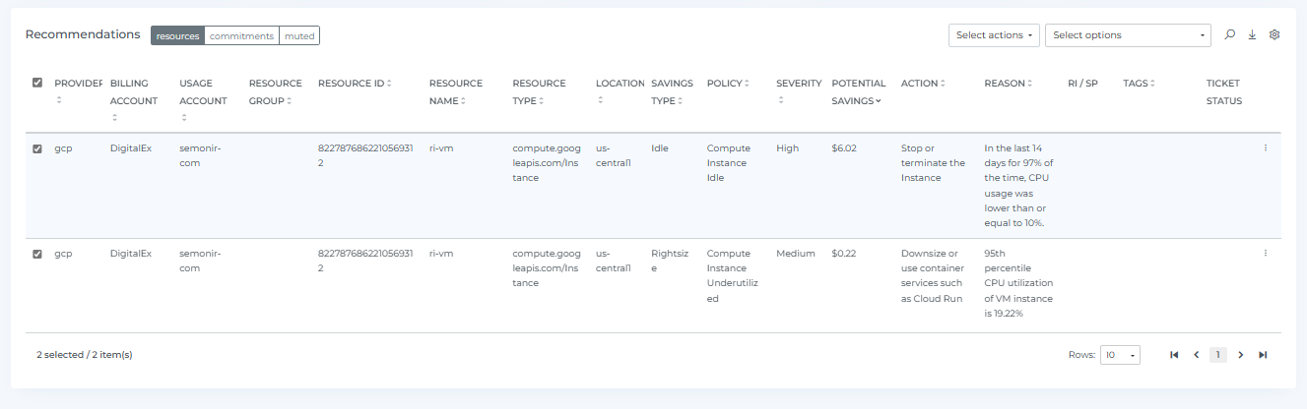The height and width of the screenshot is (409, 1307).
Task: Click the search magnifier icon
Action: point(1229,34)
